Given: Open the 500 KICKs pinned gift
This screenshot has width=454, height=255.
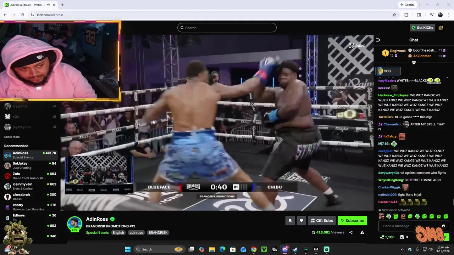Looking at the screenshot, I should 388,71.
